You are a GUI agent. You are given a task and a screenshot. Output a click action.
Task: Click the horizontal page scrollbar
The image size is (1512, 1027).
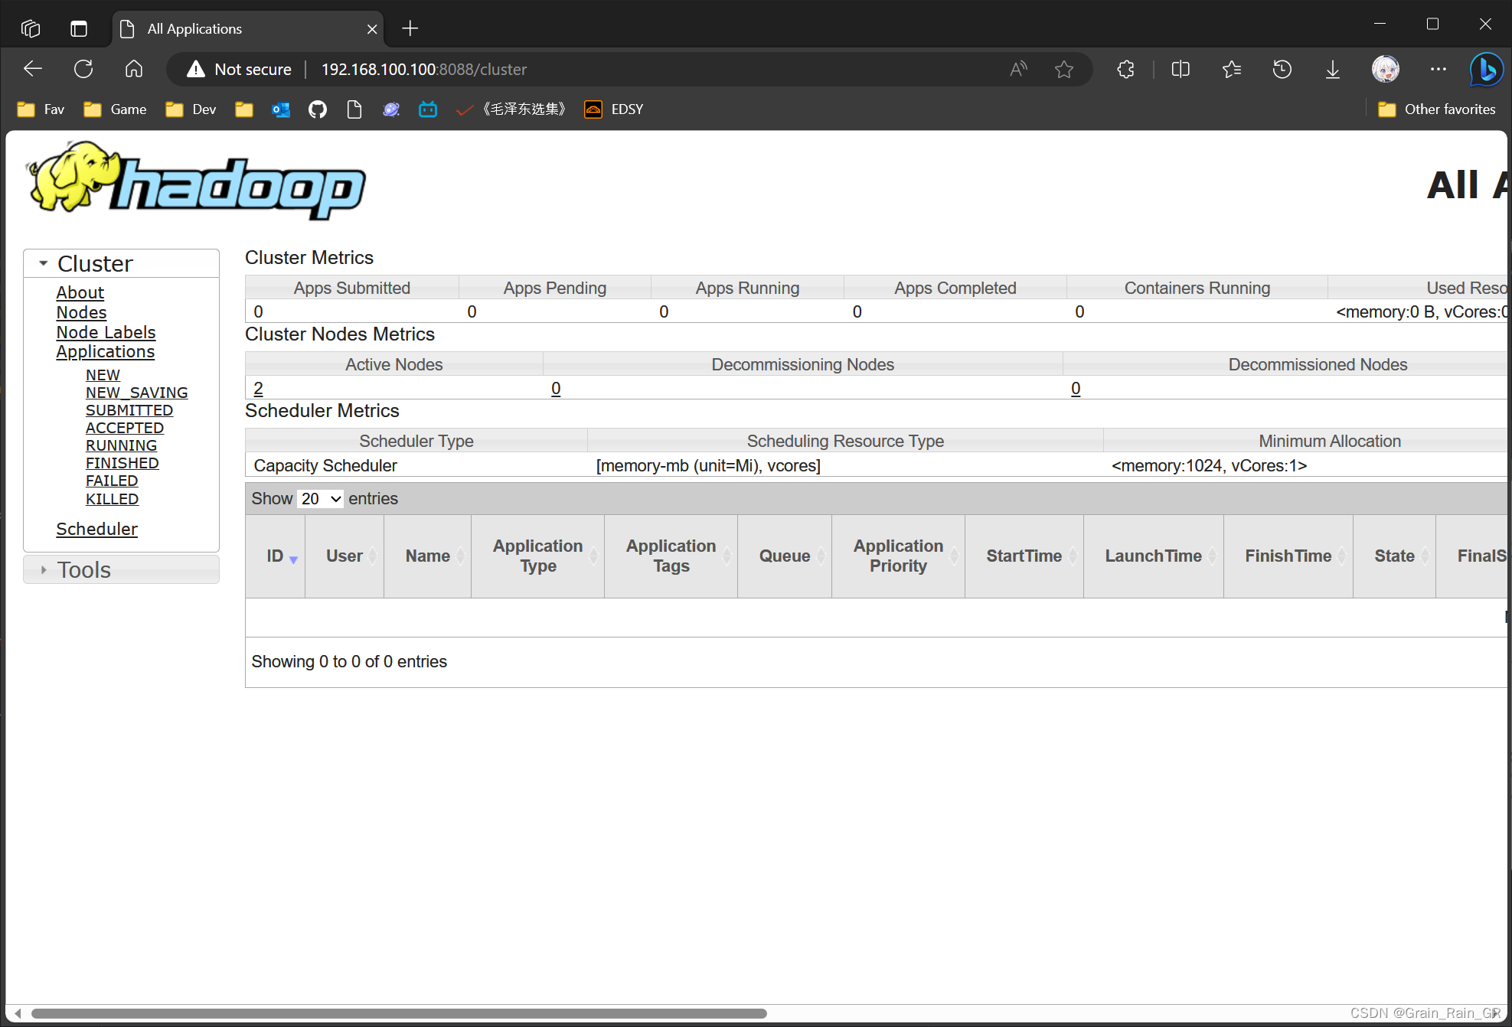398,1013
